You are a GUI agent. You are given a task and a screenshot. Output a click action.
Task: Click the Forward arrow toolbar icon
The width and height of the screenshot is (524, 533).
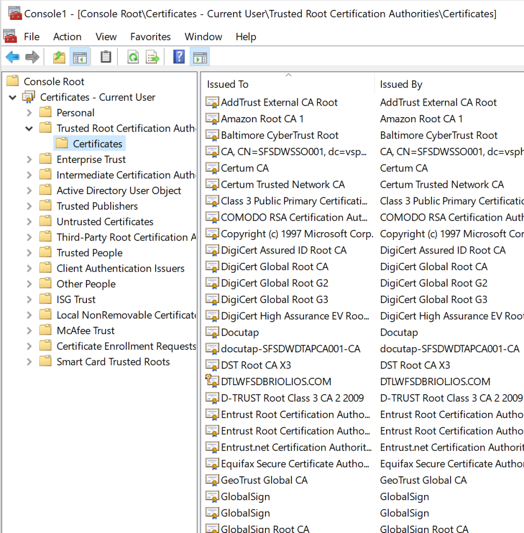click(32, 57)
